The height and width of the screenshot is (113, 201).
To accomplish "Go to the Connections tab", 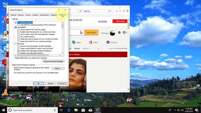I will (x=44, y=15).
